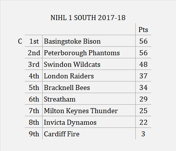Select the 5th position cell

point(34,88)
